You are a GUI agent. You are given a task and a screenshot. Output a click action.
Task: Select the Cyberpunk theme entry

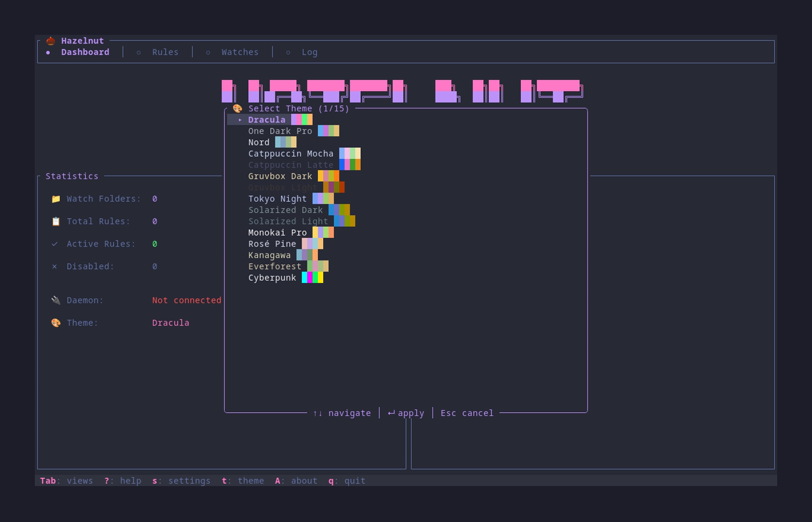[272, 278]
